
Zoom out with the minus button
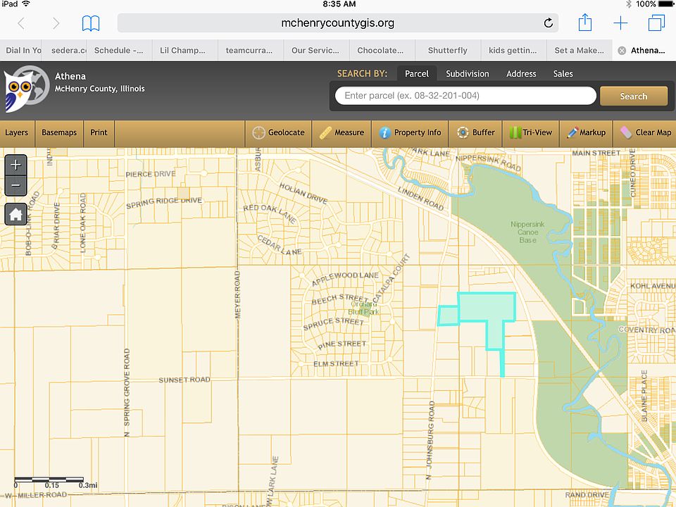(15, 186)
